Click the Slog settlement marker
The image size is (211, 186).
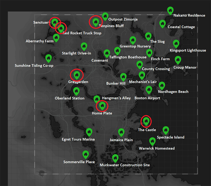pyautogui.click(x=148, y=36)
